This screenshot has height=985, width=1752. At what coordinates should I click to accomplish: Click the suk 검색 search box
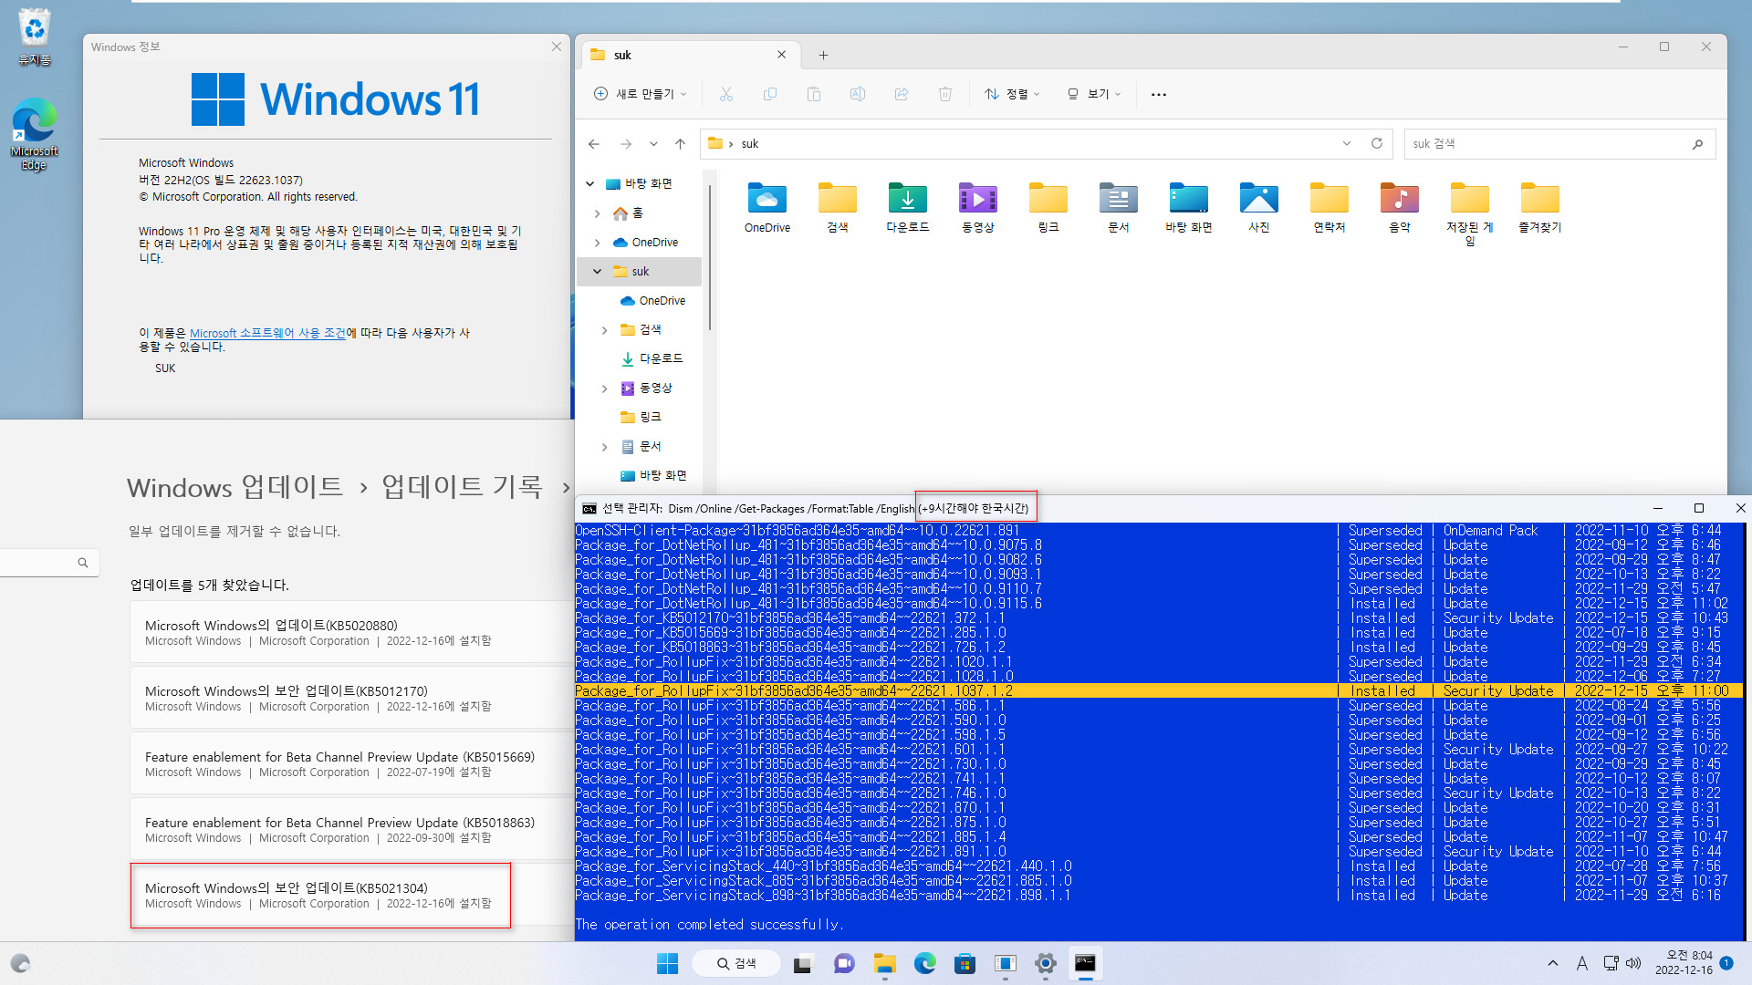pyautogui.click(x=1559, y=144)
